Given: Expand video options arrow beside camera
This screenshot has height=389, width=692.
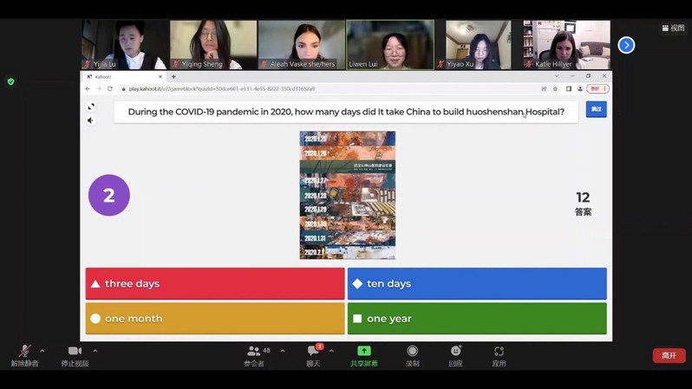Looking at the screenshot, I should click(x=95, y=351).
